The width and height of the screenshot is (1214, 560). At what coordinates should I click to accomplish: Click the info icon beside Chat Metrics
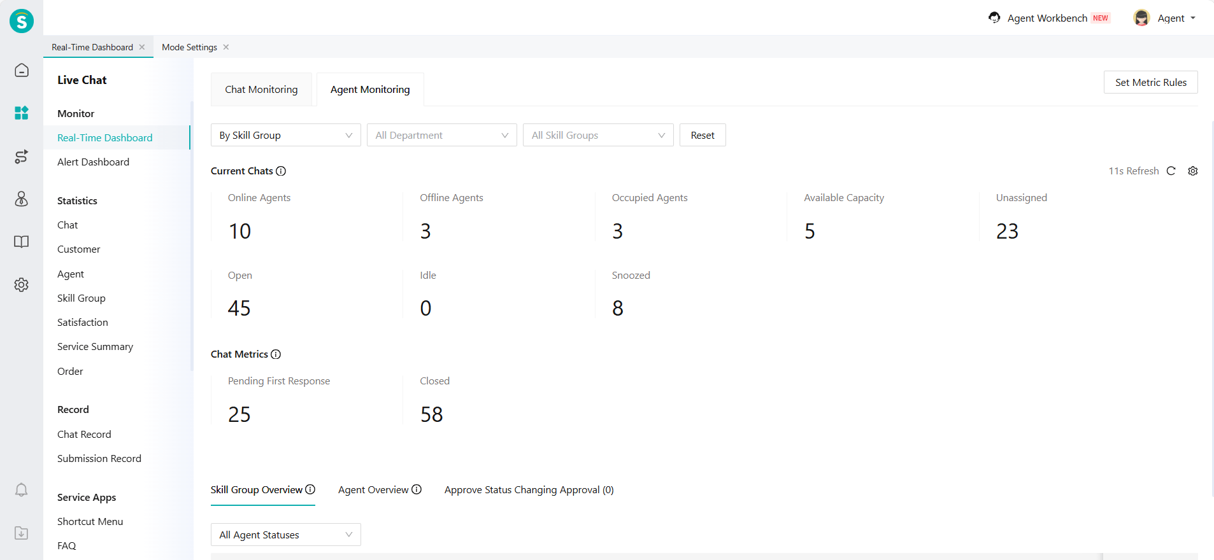point(276,354)
